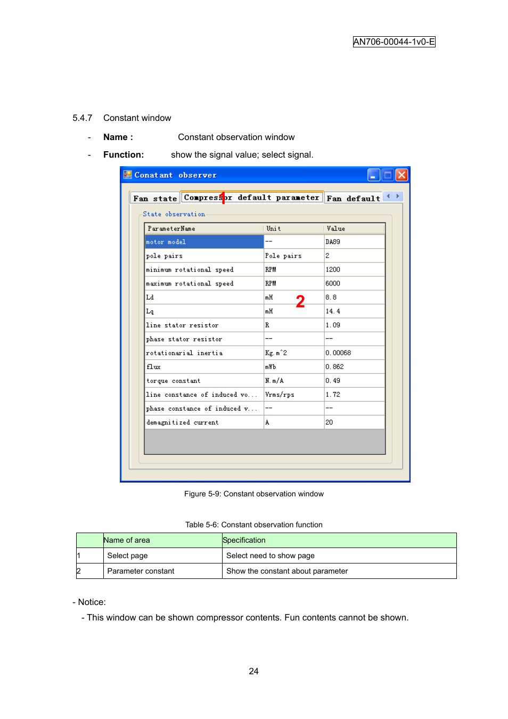Viewport: 508px width, 719px height.
Task: Click the 8.8 value cell
Action: (x=354, y=297)
